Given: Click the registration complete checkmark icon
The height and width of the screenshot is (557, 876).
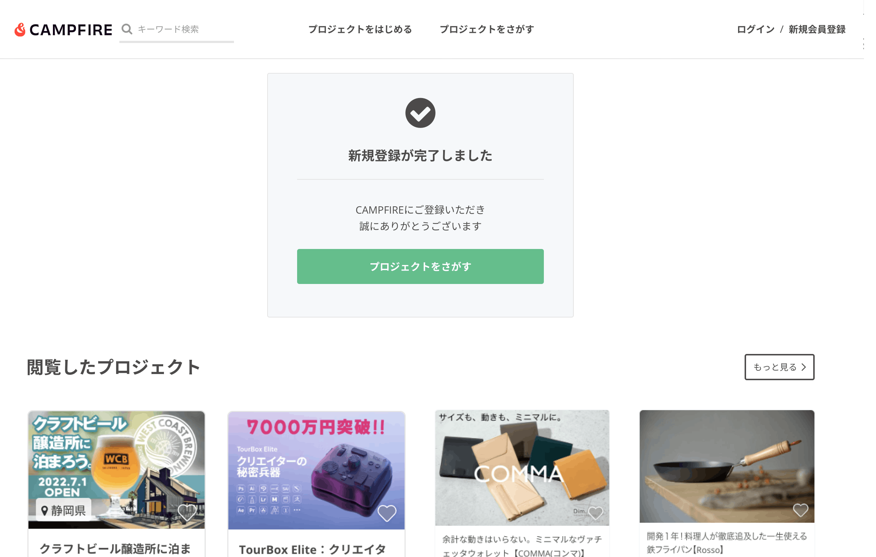Looking at the screenshot, I should pyautogui.click(x=420, y=113).
